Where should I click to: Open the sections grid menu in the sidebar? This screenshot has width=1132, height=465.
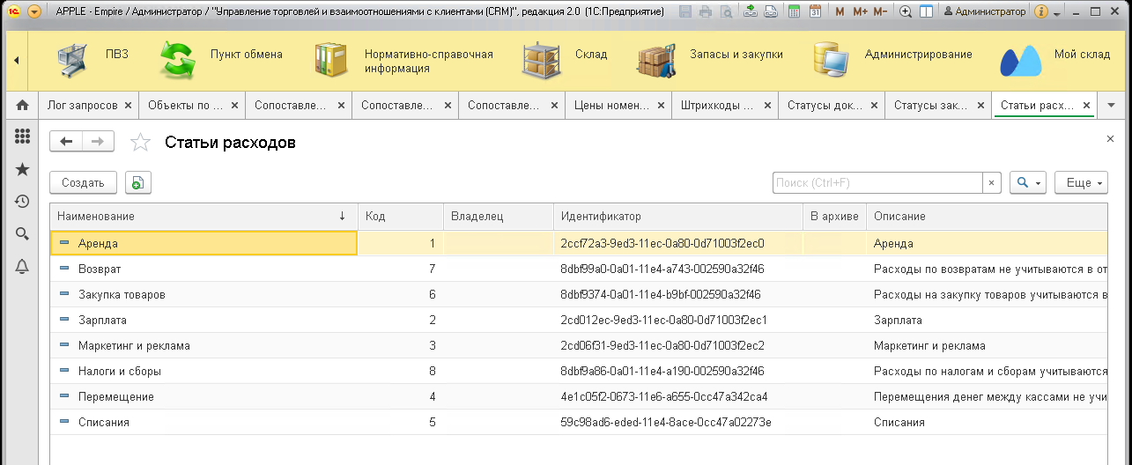tap(23, 137)
